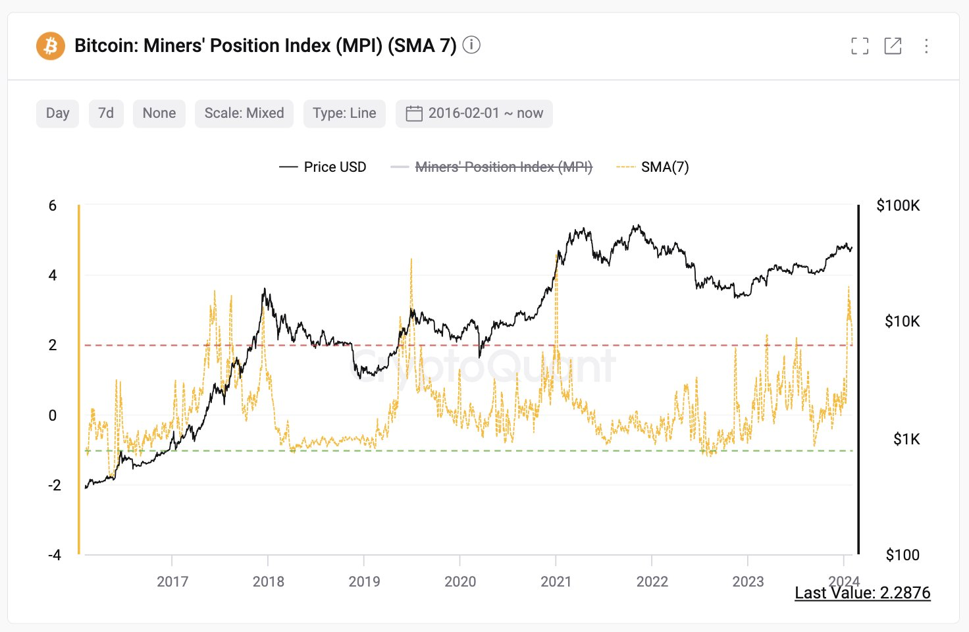
Task: Click the $10K right axis label
Action: point(902,321)
